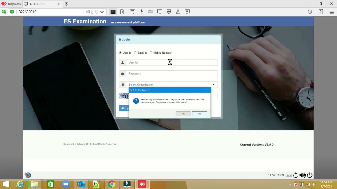Click the Windows tray power battery icon
The height and width of the screenshot is (189, 337).
click(x=302, y=184)
